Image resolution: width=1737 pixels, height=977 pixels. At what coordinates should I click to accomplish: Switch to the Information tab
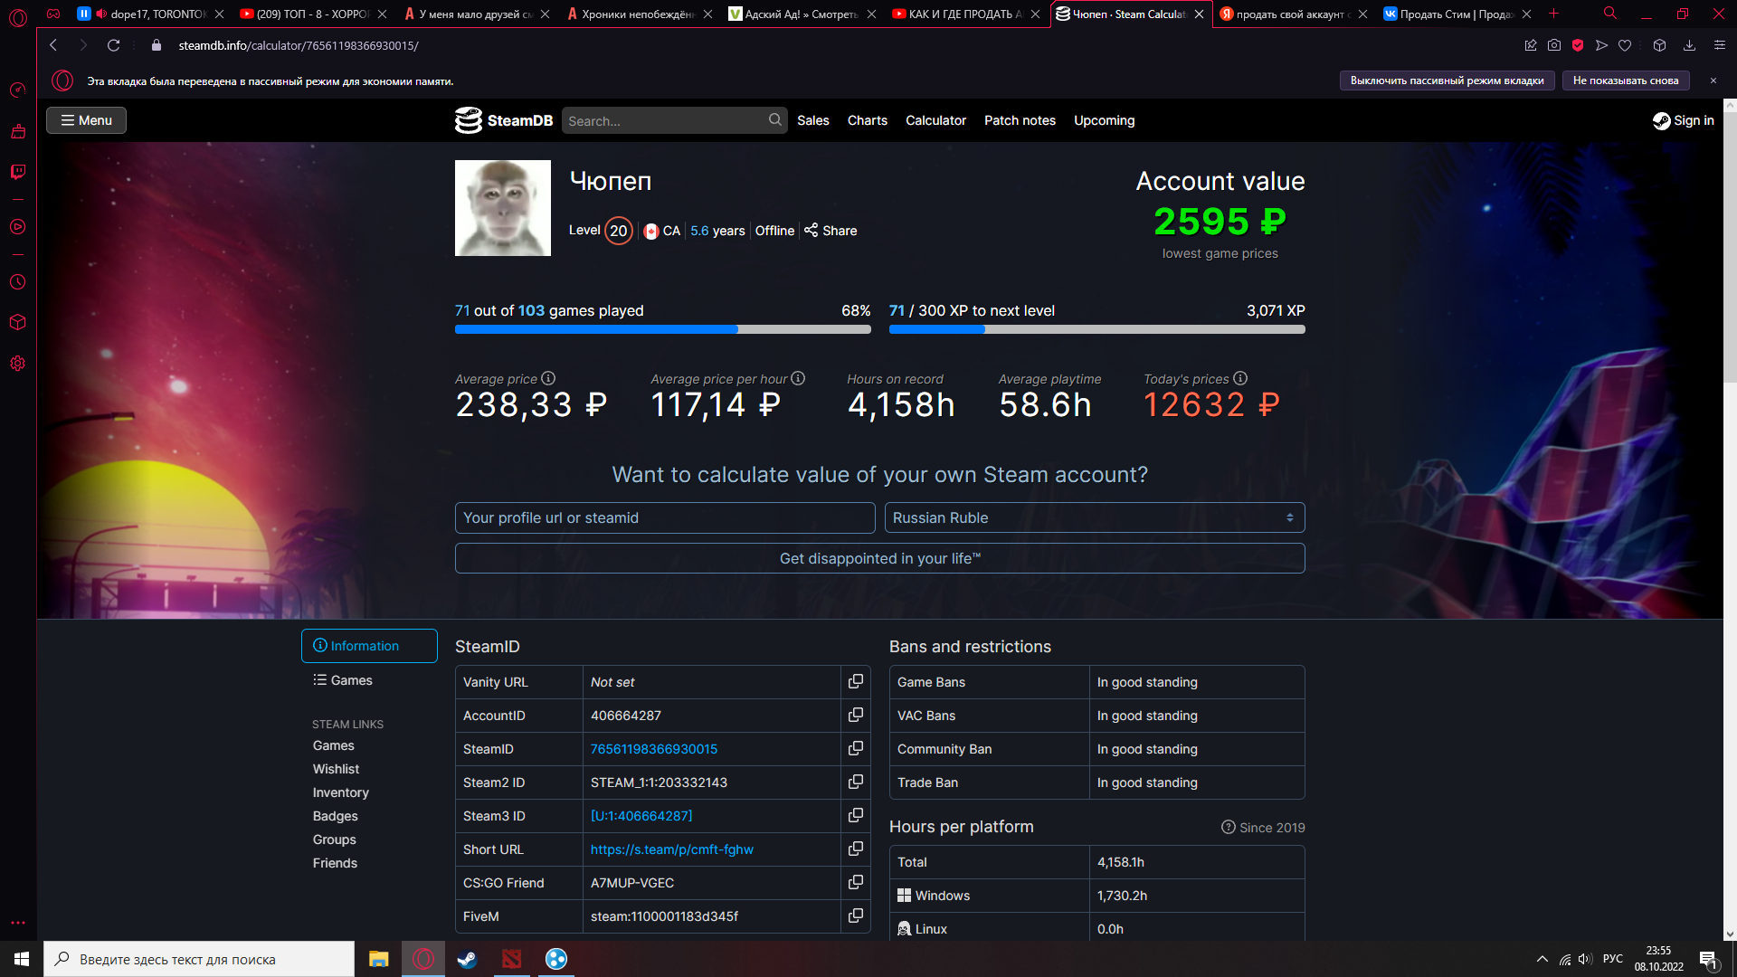[x=369, y=646]
